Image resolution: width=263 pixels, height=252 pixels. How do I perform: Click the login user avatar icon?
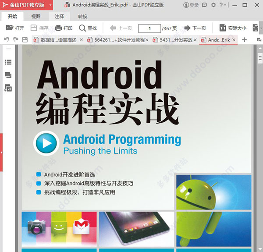(x=186, y=5)
